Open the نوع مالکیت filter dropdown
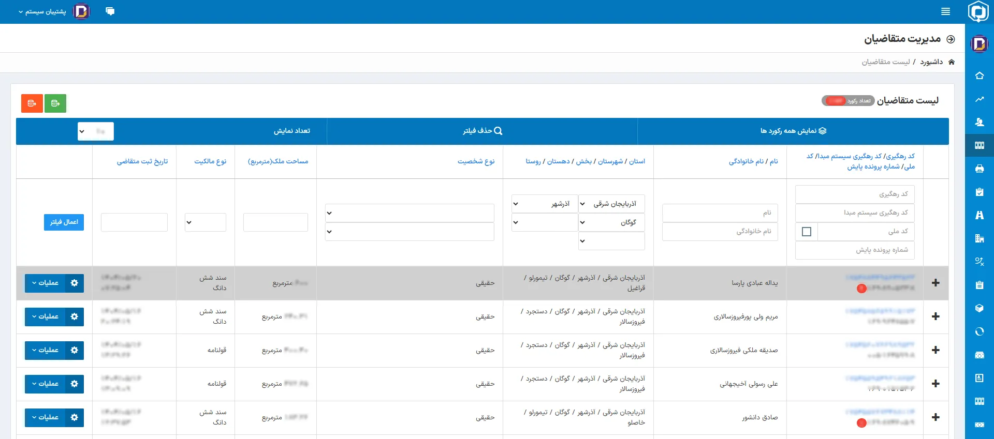 [x=206, y=222]
